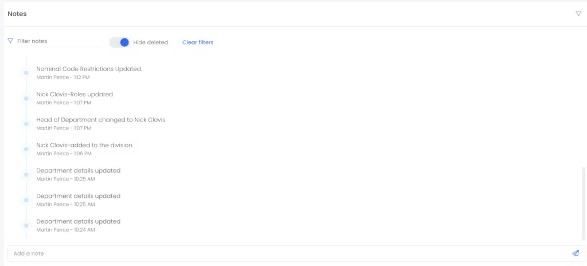Screen dimensions: 587x266
Task: Click Martin Peirce - 1:06 PM timestamp
Action: tap(64, 154)
